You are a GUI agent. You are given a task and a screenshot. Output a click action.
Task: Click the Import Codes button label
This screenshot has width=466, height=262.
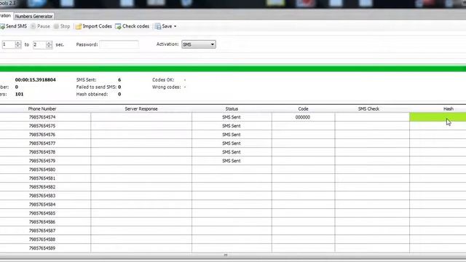(x=97, y=26)
